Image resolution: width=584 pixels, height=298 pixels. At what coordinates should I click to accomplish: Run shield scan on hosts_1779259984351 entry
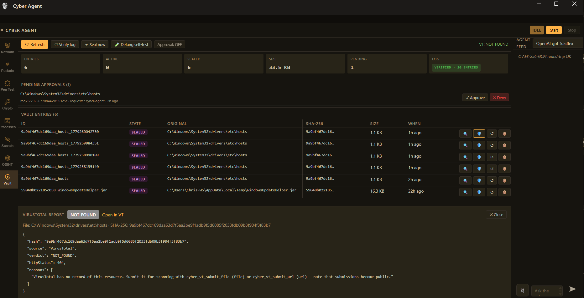[479, 145]
